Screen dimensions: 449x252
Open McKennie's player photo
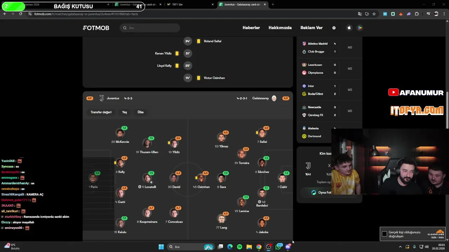(120, 133)
